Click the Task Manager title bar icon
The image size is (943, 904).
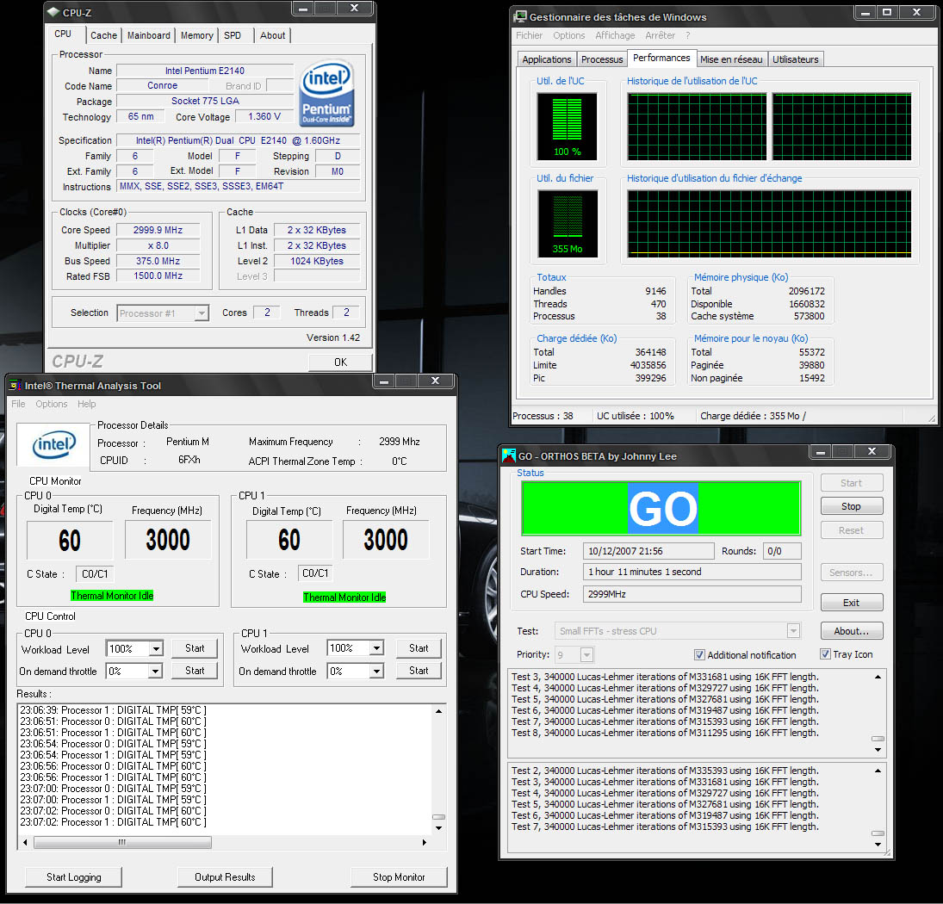(x=519, y=15)
